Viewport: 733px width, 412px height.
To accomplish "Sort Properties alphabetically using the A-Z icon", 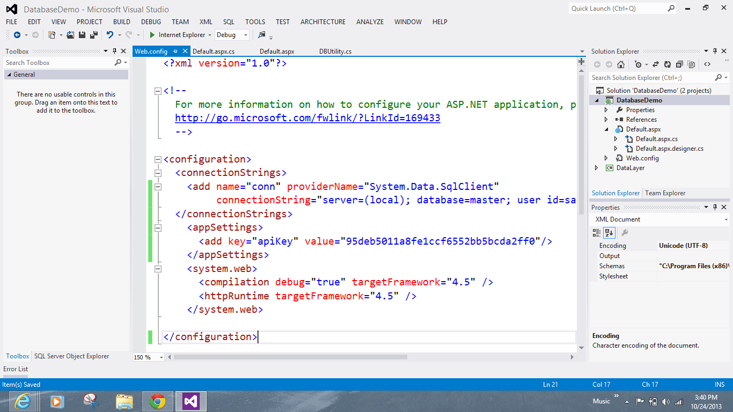I will (x=609, y=232).
